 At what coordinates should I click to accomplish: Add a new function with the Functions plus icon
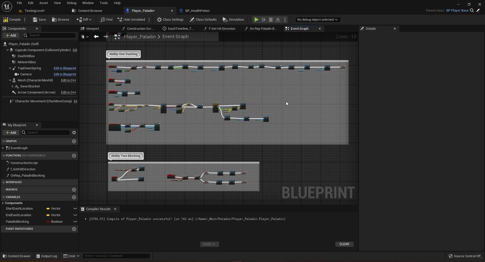[x=74, y=156]
